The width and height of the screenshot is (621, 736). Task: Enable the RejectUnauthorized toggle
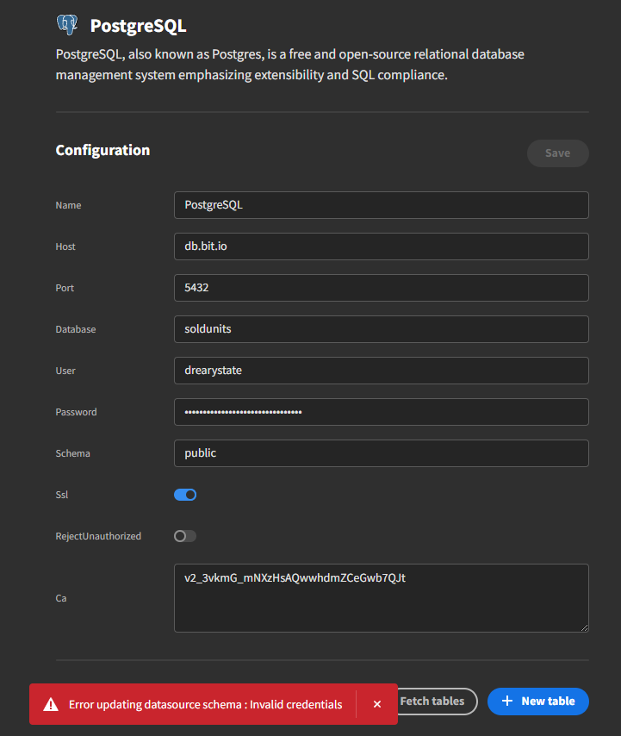coord(184,535)
